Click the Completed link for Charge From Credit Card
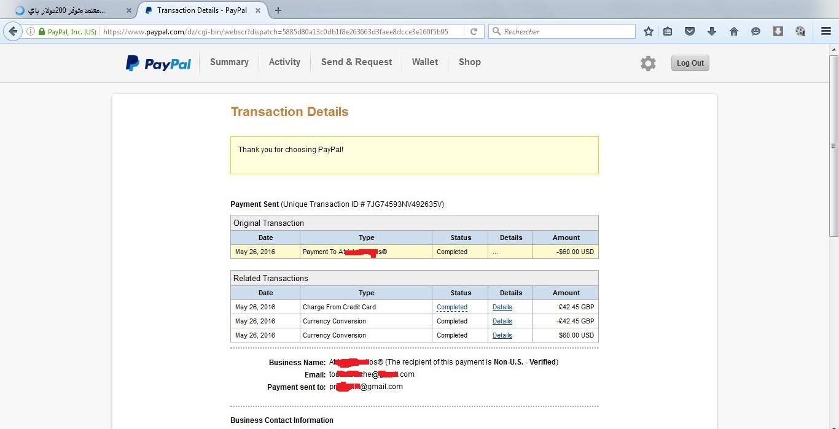This screenshot has width=839, height=429. pyautogui.click(x=452, y=307)
